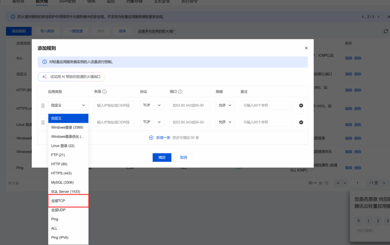The height and width of the screenshot is (245, 390).
Task: Click info icon next to 来源 header
Action: click(105, 92)
